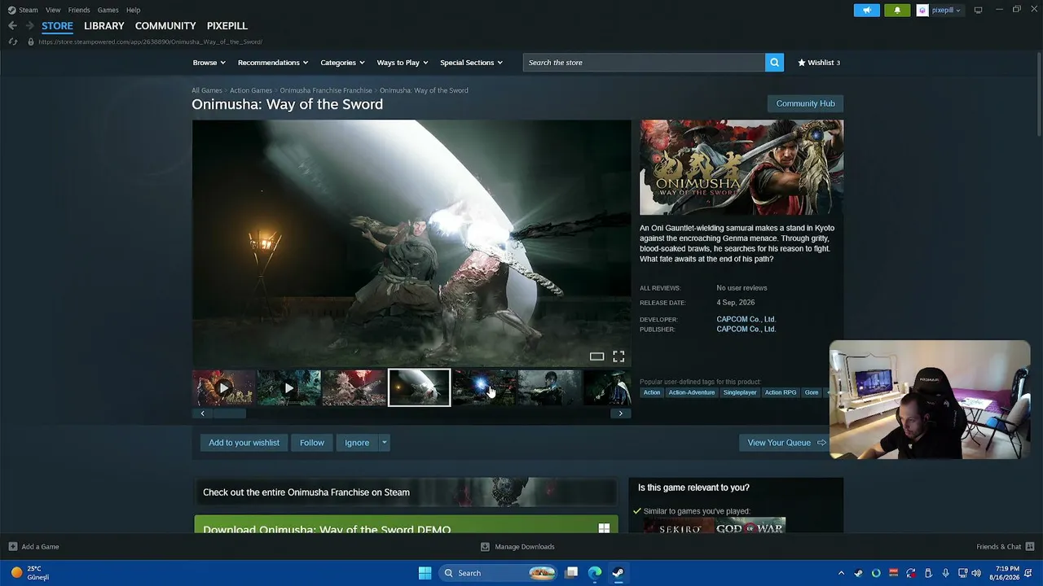Switch to Big Picture mode monitor icon
Viewport: 1043px width, 586px height.
(x=978, y=10)
